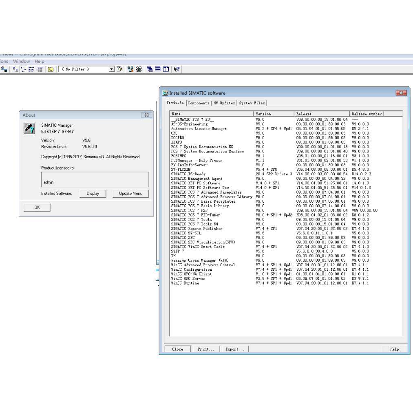Click the context Help arrow-question icon

(x=177, y=69)
